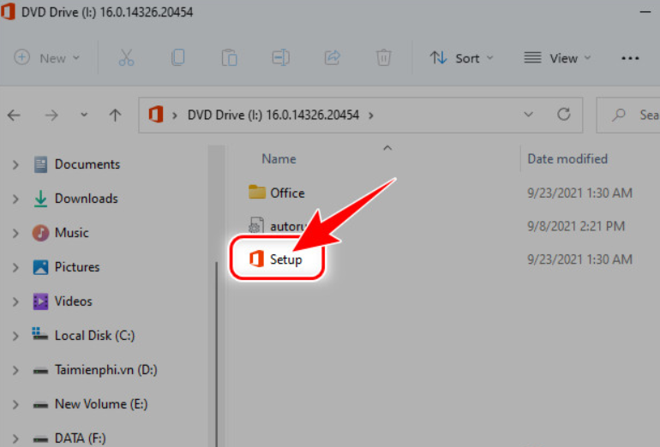Screen dimensions: 660x447
Task: Go forward with the right arrow
Action: pos(51,115)
